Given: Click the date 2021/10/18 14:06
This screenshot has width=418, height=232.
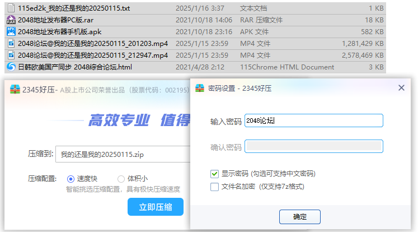Looking at the screenshot, I should [x=204, y=20].
